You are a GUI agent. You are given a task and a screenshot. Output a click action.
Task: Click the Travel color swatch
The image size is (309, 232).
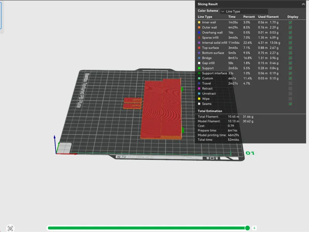point(199,84)
